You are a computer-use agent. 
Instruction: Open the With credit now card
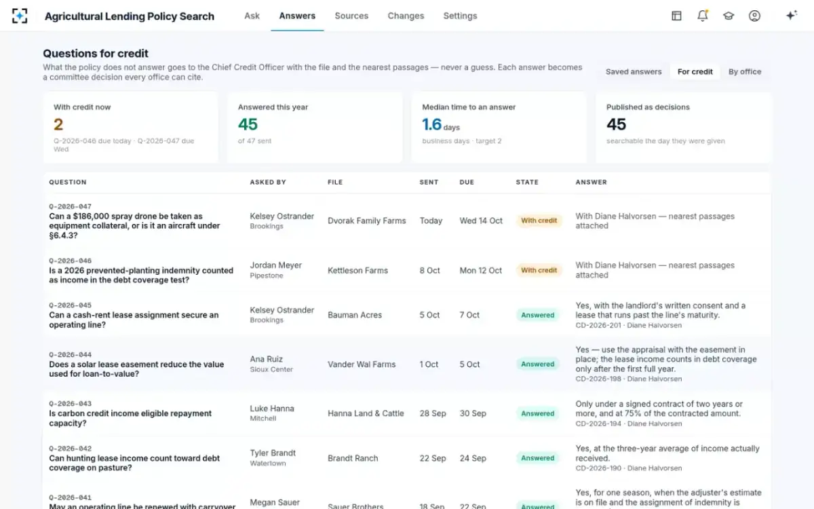[131, 128]
